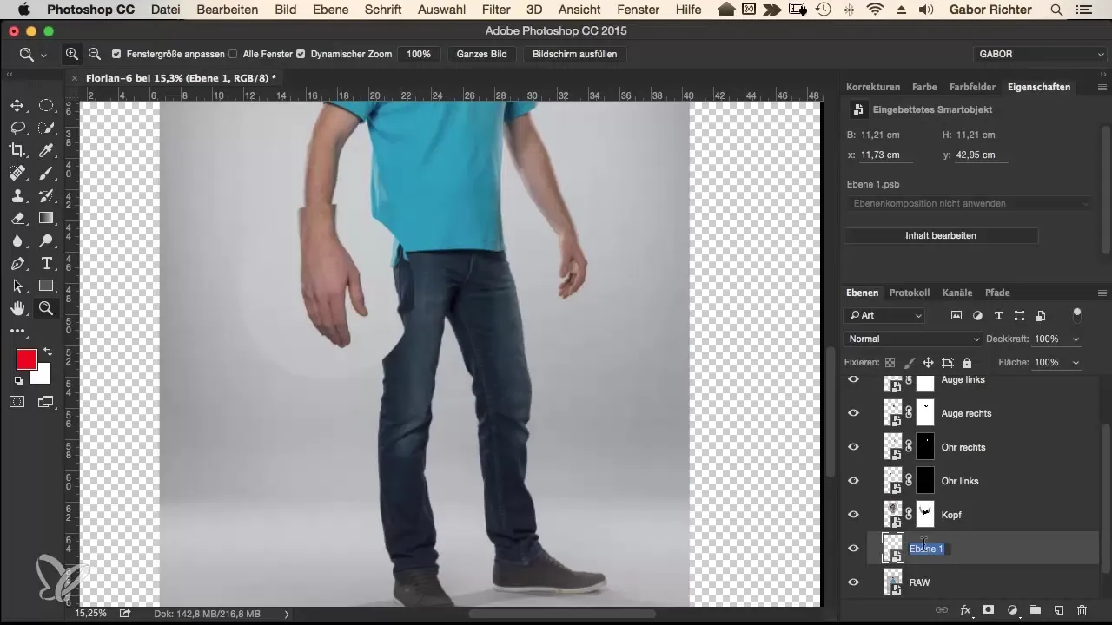
Task: Create new adjustment layer icon
Action: [1012, 610]
